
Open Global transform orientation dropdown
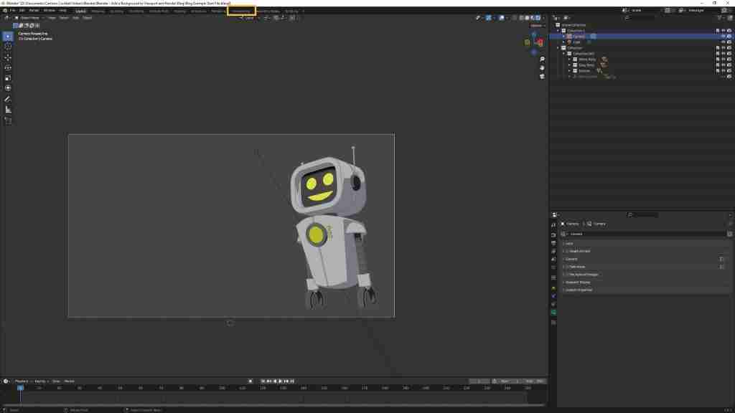250,18
